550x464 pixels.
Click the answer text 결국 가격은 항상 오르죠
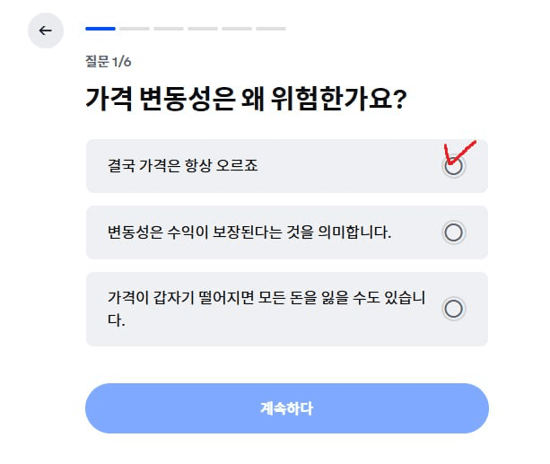tap(182, 166)
